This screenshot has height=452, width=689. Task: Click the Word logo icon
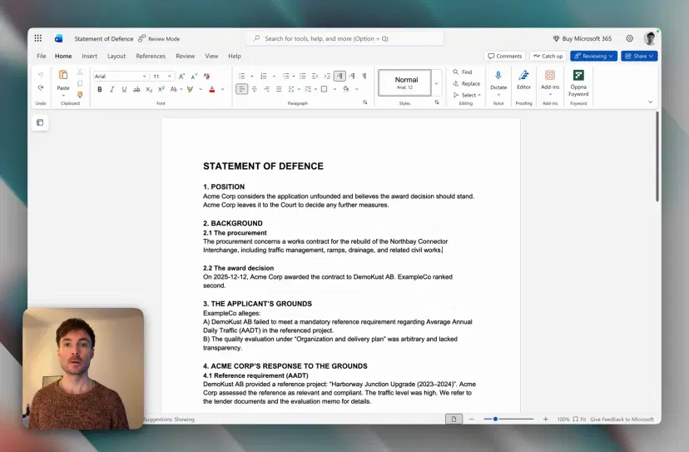[x=58, y=38]
